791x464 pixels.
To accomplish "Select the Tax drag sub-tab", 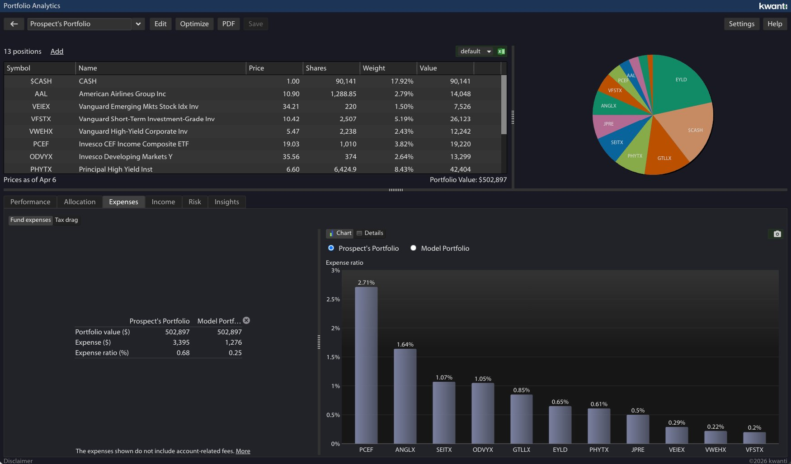I will coord(66,220).
